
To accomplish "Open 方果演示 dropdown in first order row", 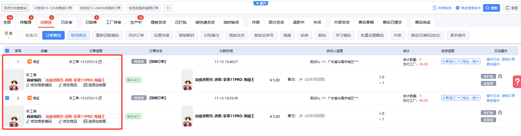I will click(x=451, y=62).
